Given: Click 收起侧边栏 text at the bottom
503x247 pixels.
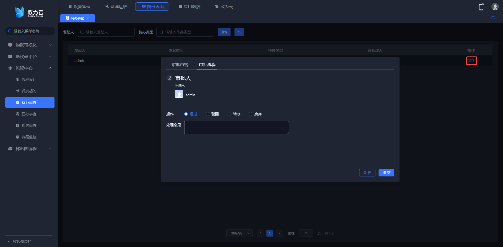Looking at the screenshot, I should pyautogui.click(x=22, y=242).
